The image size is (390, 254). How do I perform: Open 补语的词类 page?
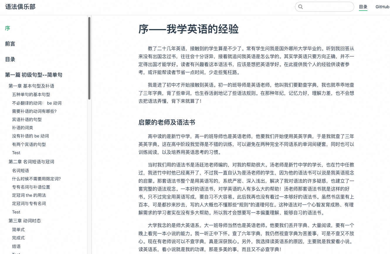(x=23, y=128)
